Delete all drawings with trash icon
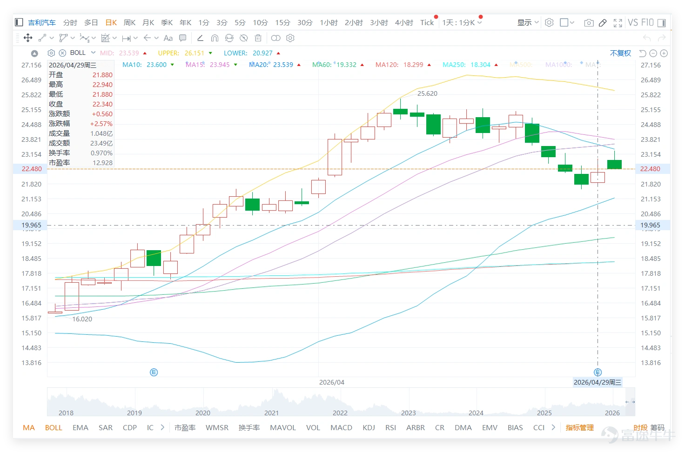Image resolution: width=685 pixels, height=452 pixels. 258,38
